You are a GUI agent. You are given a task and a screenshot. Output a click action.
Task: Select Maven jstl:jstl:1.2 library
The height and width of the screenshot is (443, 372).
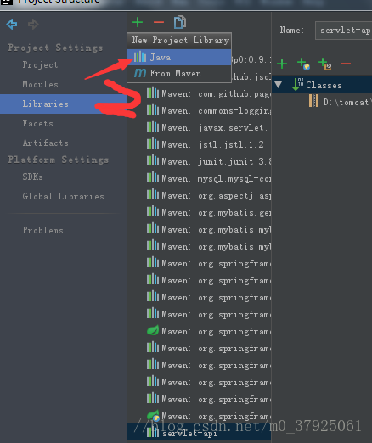(206, 145)
